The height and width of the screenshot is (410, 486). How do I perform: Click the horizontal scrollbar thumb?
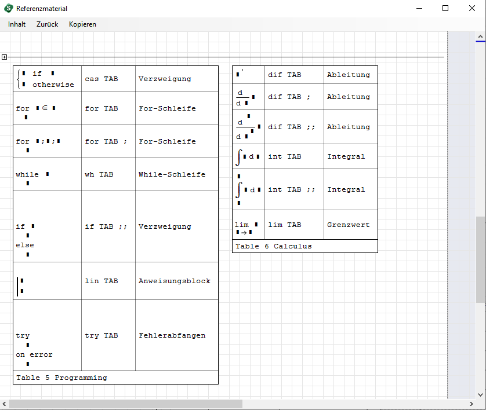pos(126,404)
